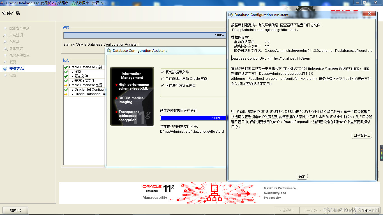Viewport: 383px width, 215px height.
Task: Click the 确定 button in the completion dialog
Action: [302, 176]
